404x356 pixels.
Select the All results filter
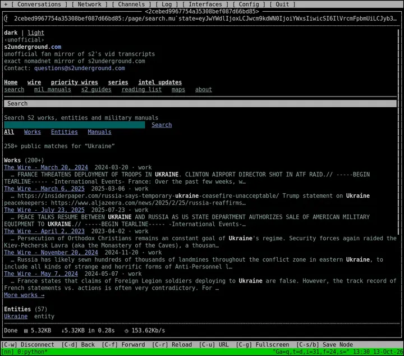point(9,132)
